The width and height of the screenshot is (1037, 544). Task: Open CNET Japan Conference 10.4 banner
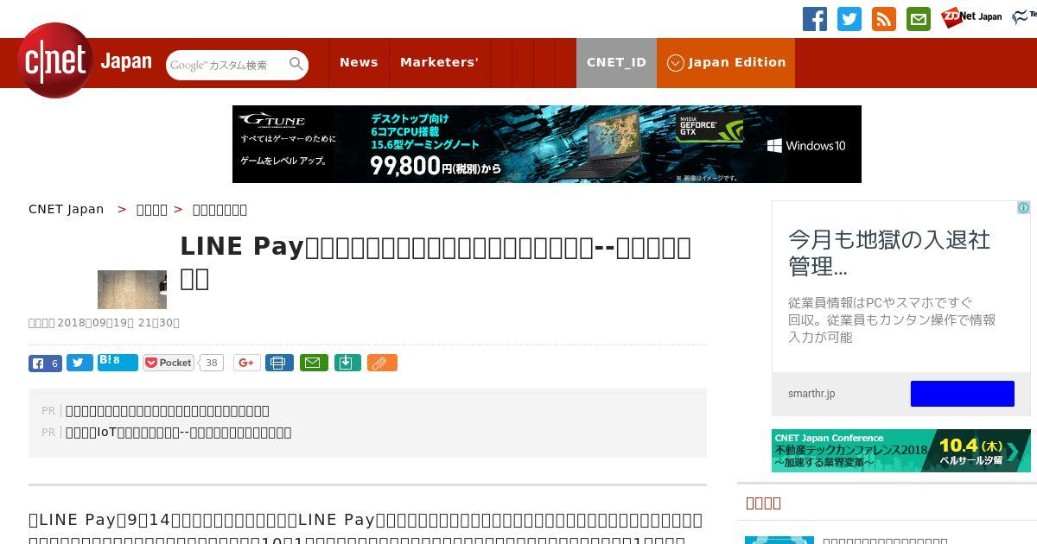tap(901, 451)
